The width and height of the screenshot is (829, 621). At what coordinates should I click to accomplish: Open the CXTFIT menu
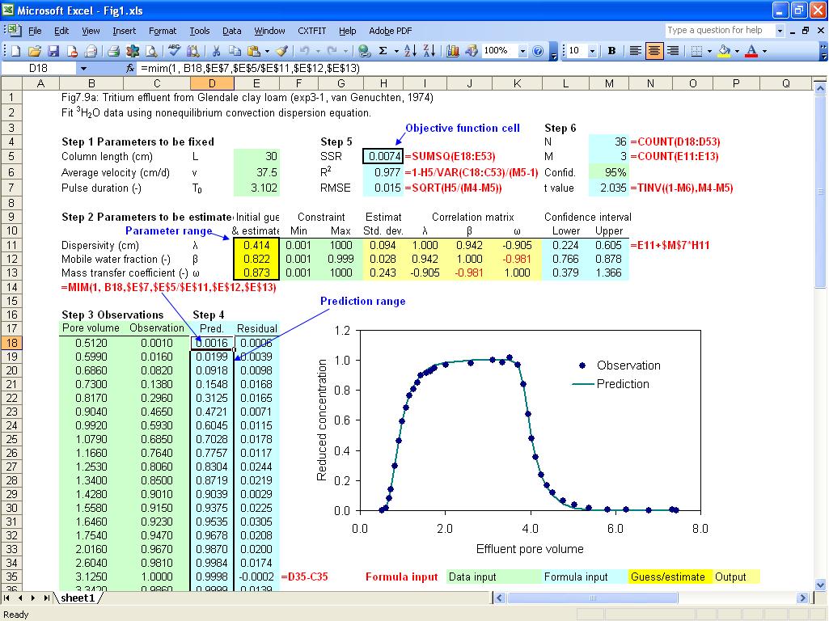pyautogui.click(x=311, y=31)
